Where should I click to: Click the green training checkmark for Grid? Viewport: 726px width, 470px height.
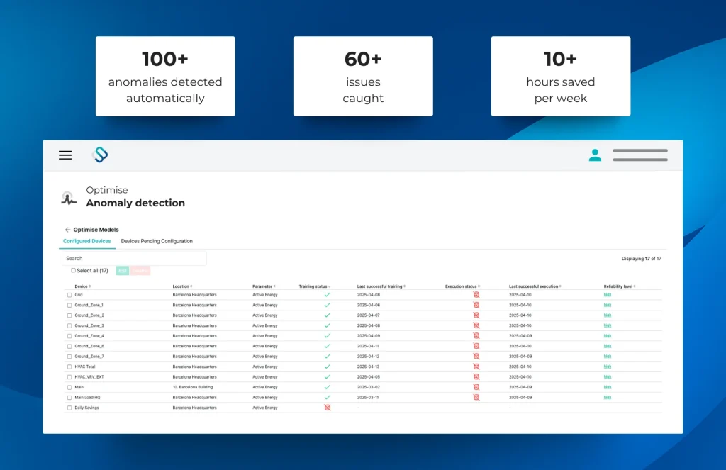coord(327,294)
